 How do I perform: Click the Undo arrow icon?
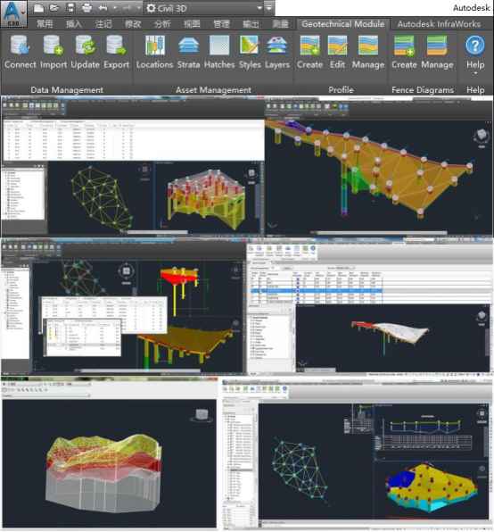click(103, 8)
